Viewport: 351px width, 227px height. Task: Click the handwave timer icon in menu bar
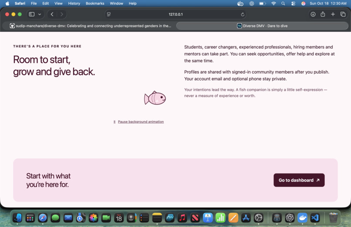[240, 3]
